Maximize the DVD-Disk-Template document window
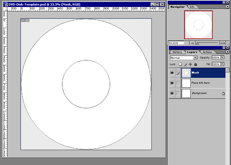The height and width of the screenshot is (165, 231). pyautogui.click(x=157, y=4)
